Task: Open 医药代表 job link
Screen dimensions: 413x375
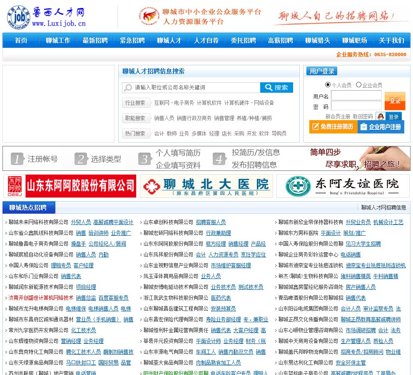Action: [221, 298]
